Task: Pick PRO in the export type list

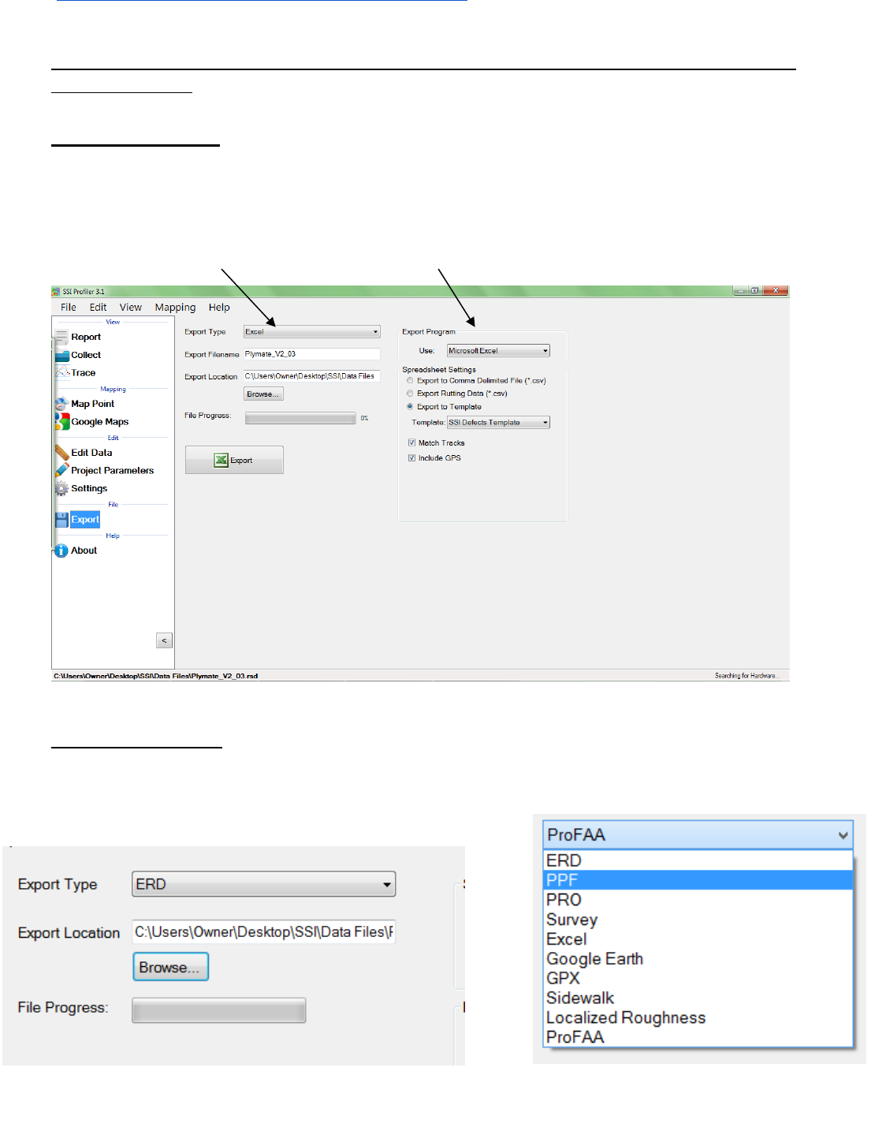Action: pyautogui.click(x=698, y=900)
